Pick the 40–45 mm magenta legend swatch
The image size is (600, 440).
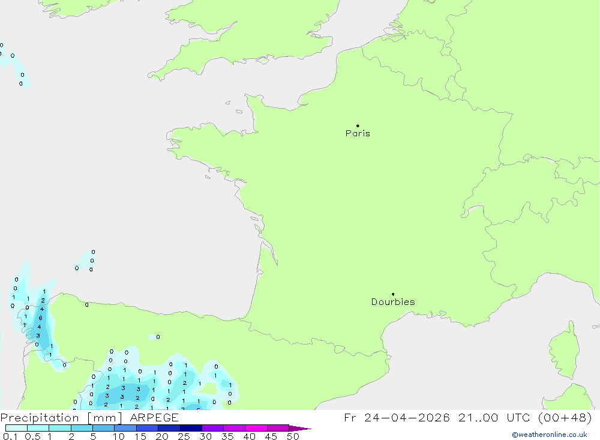click(x=256, y=428)
